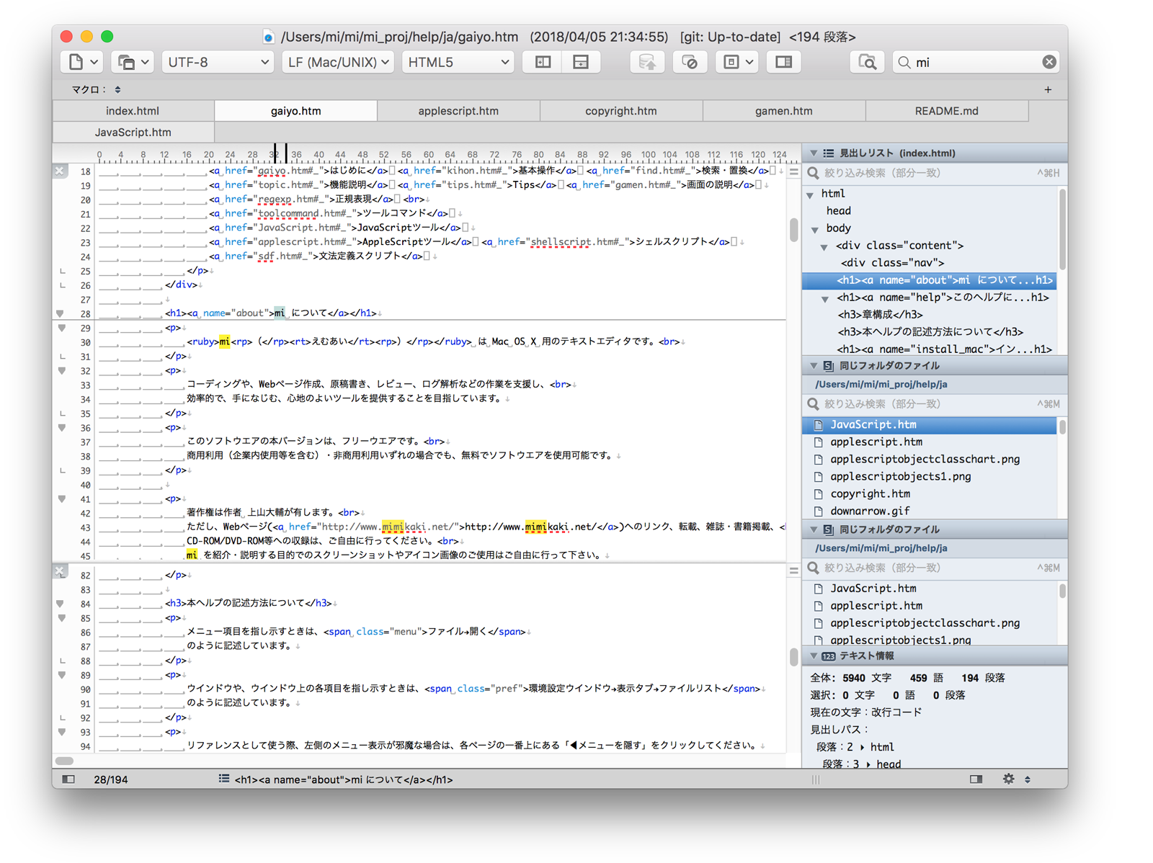Add a macro with the plus button
Screen dimensions: 1153x863
tap(1048, 89)
